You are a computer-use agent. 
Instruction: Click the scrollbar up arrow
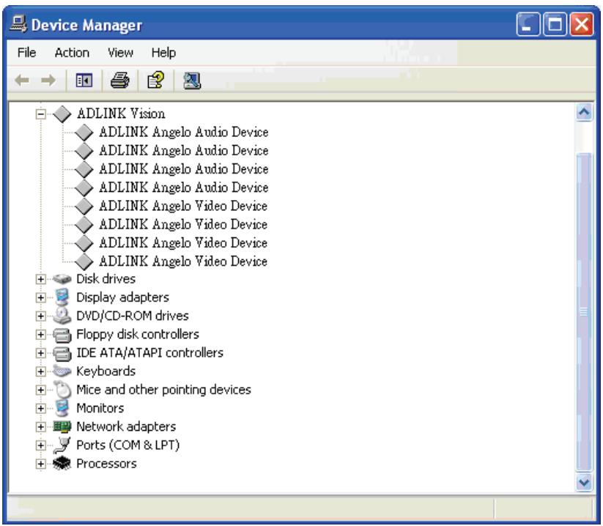click(x=584, y=112)
